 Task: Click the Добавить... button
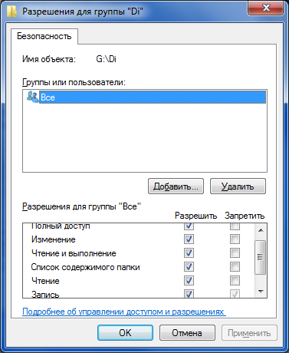[176, 186]
